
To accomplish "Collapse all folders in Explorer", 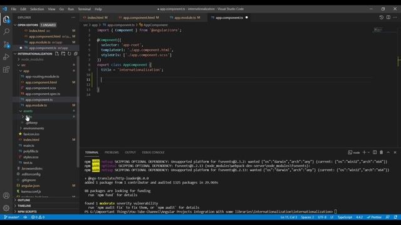I will (x=76, y=54).
